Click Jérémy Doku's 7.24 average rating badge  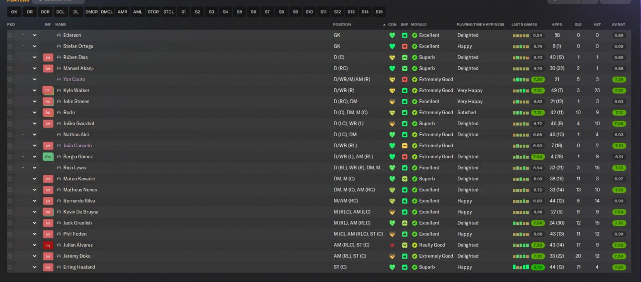point(619,256)
